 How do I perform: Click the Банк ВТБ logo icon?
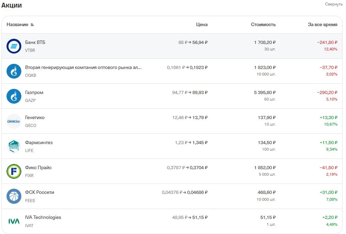(14, 46)
